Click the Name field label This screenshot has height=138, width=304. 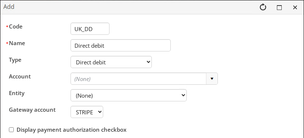17,43
